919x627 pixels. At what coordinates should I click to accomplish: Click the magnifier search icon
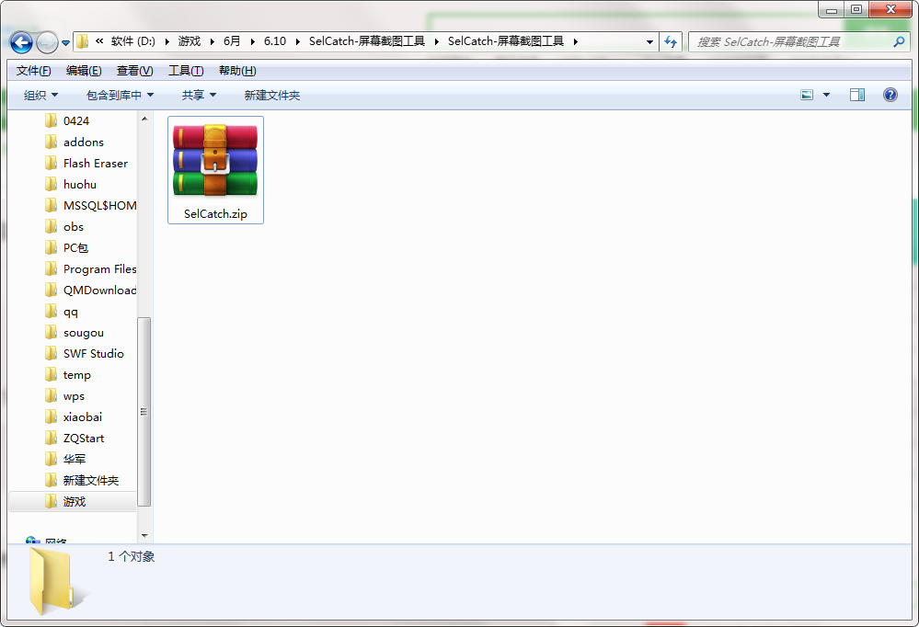pyautogui.click(x=899, y=41)
